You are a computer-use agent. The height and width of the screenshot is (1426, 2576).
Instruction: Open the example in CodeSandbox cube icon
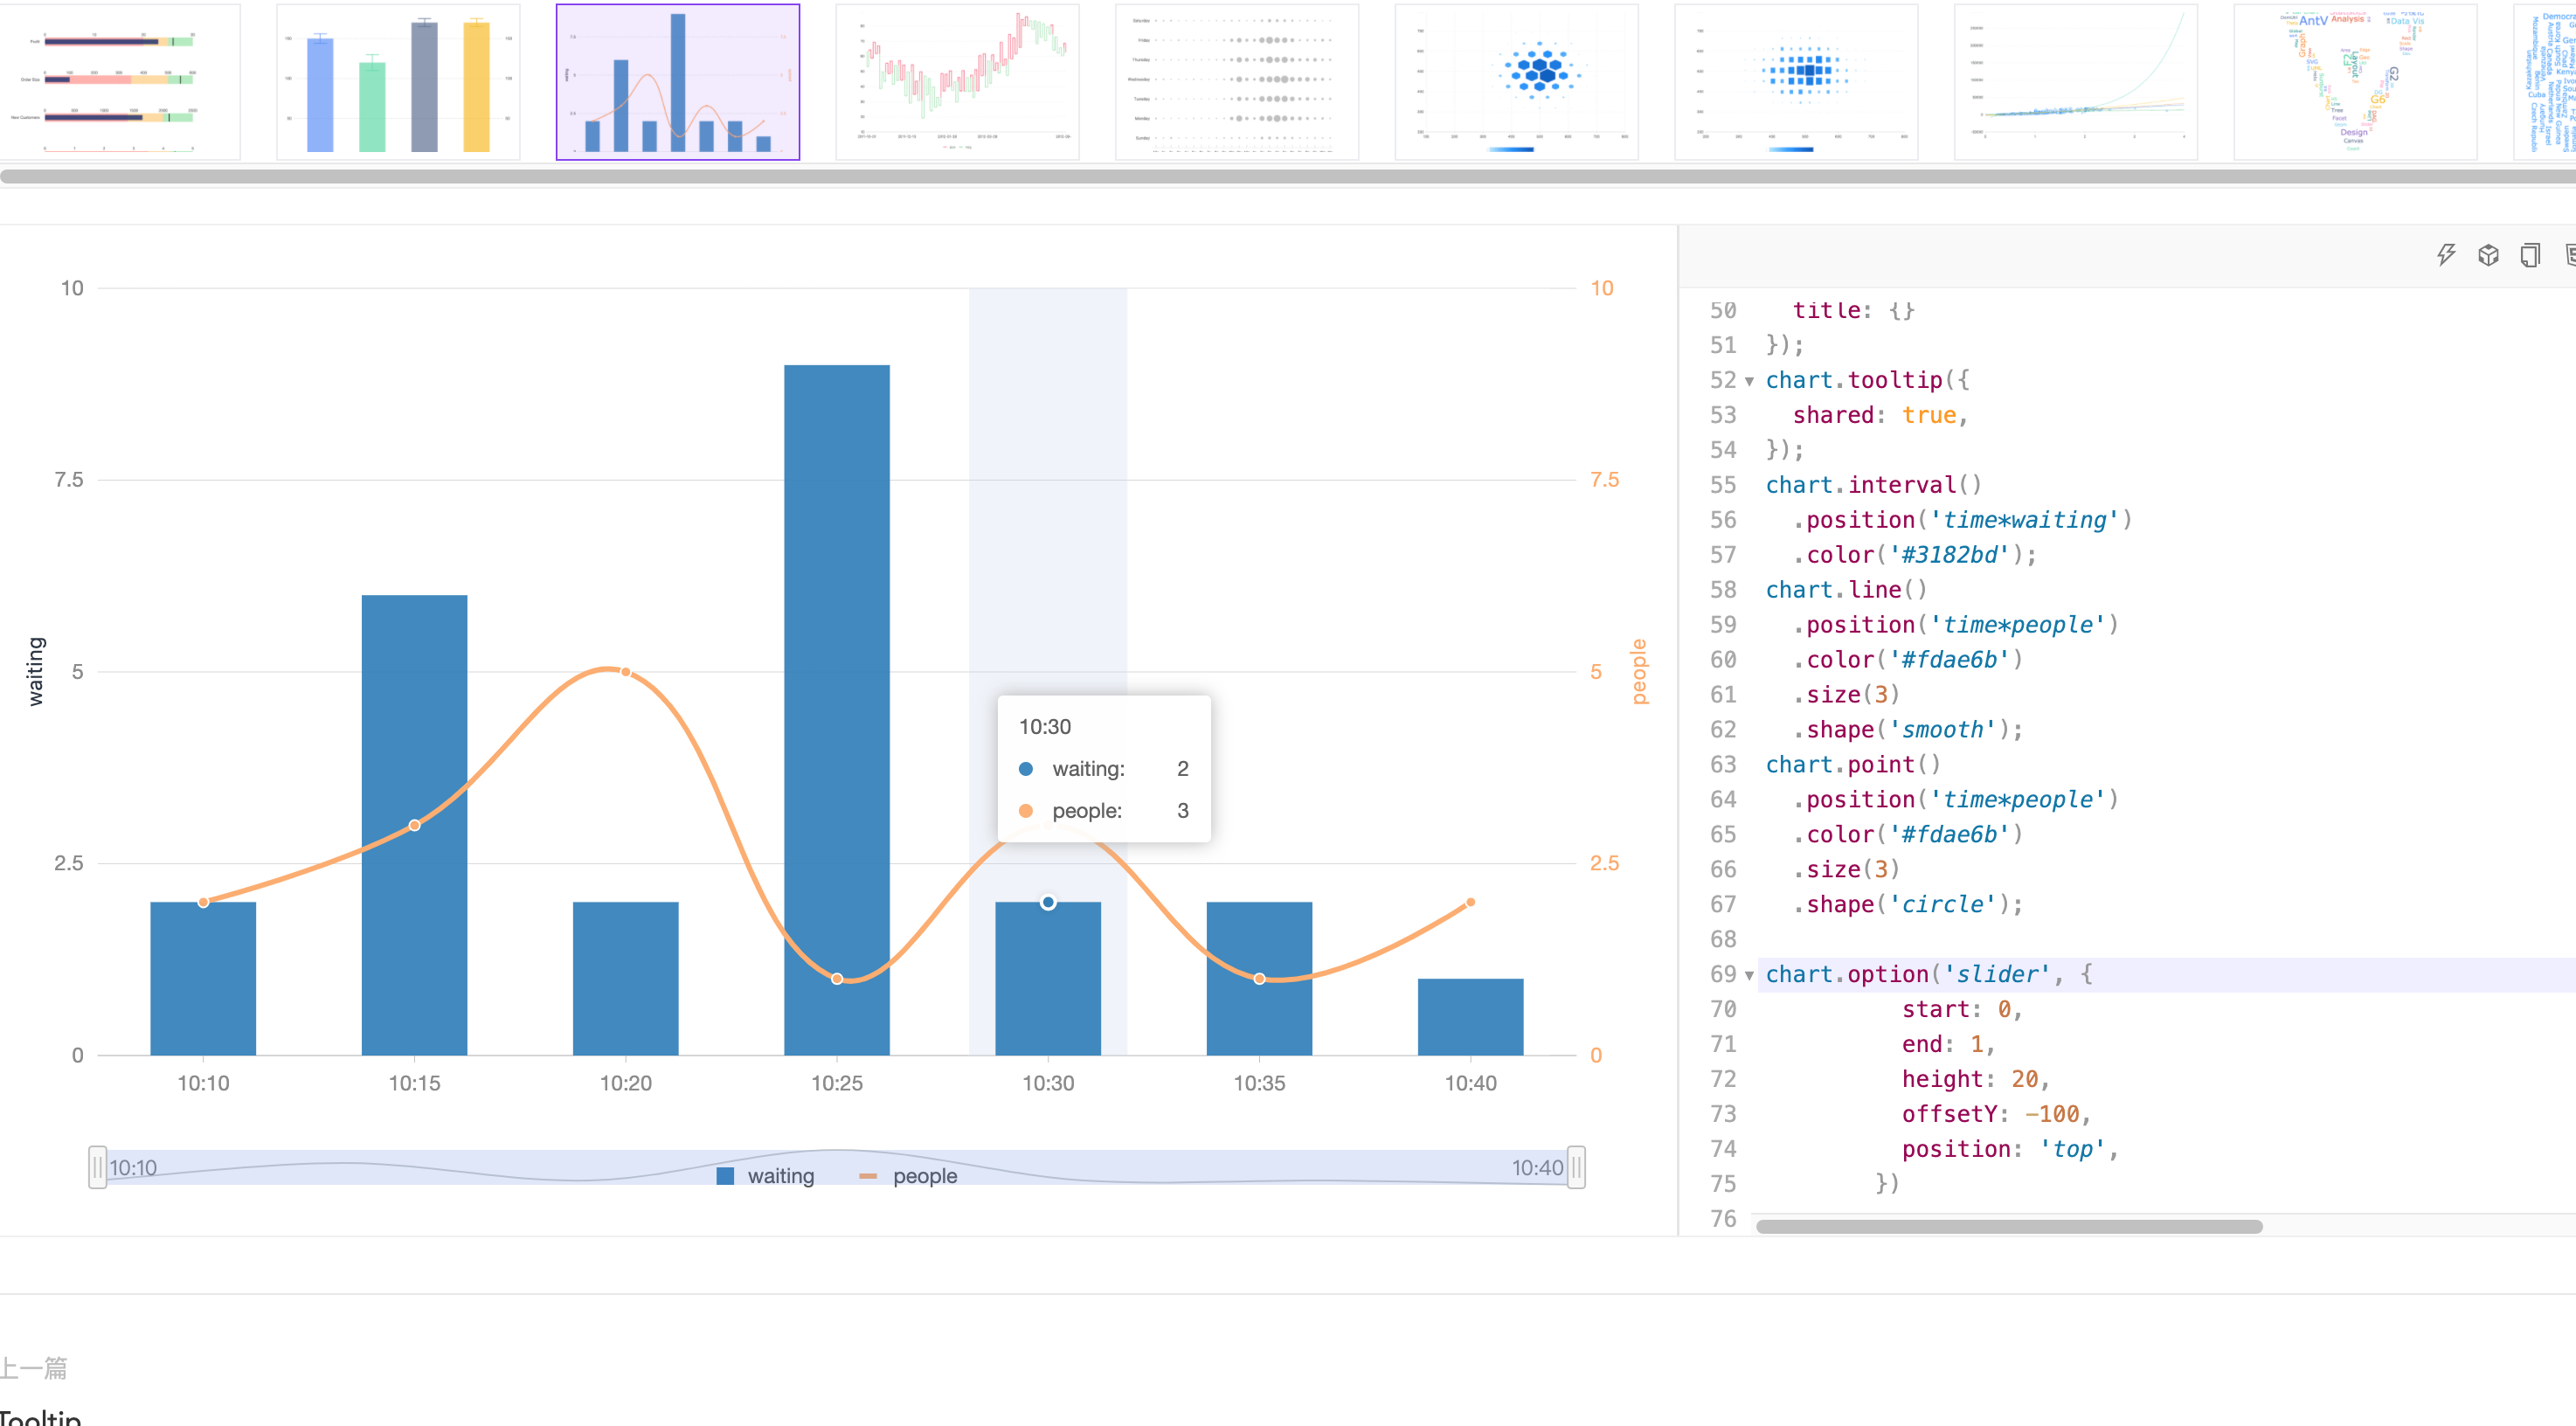click(2488, 255)
